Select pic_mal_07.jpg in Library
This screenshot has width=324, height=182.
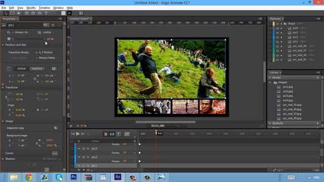(x=292, y=114)
